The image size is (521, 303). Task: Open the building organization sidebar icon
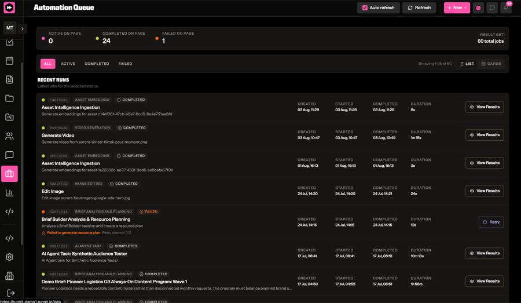tap(9, 276)
